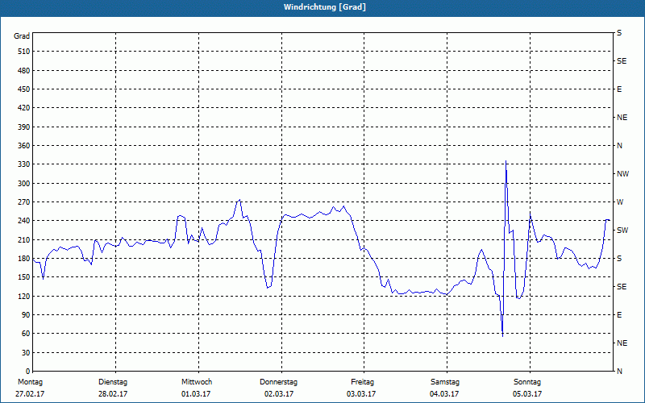Screen dimensions: 645x403
Task: Select the Montag day label
Action: click(x=30, y=382)
